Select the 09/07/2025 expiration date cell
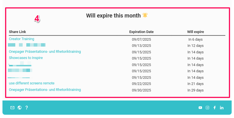Screen dimensions: 234x118 click(141, 40)
